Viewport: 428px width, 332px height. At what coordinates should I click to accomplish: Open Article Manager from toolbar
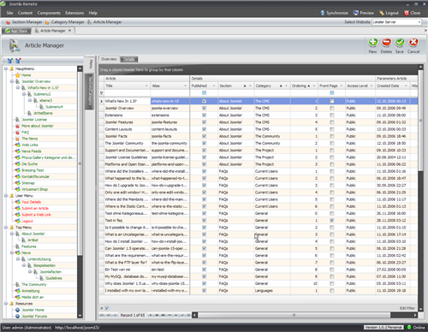[x=104, y=22]
